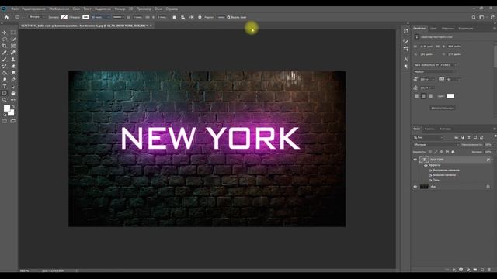Screen dimensions: 497x279
Task: Create a new group folder icon
Action: [x=474, y=270]
